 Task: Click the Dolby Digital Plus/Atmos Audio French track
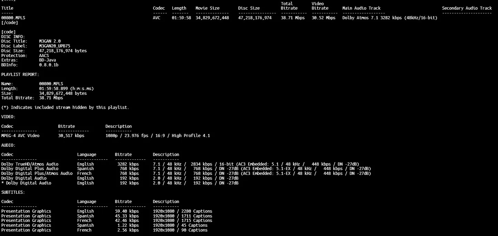click(37, 173)
